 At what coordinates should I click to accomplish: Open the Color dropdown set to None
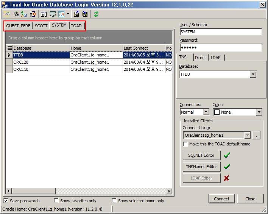pos(259,112)
